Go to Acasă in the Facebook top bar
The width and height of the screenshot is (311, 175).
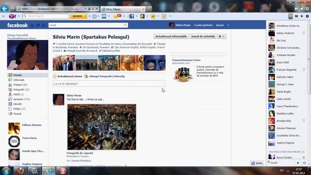click(x=220, y=25)
